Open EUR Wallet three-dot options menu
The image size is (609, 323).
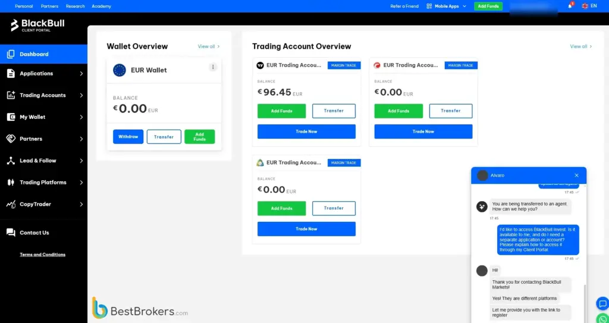(x=213, y=67)
